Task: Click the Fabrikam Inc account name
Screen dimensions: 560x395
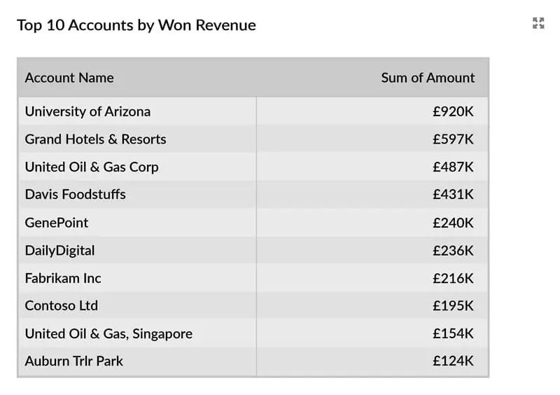Action: (x=63, y=278)
